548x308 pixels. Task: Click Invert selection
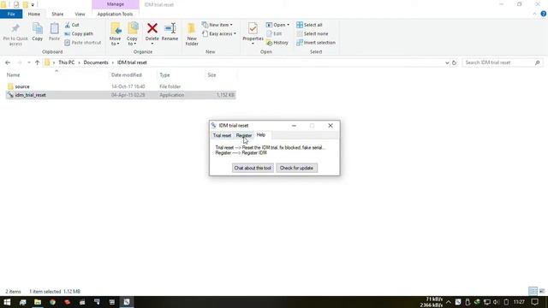pyautogui.click(x=316, y=43)
